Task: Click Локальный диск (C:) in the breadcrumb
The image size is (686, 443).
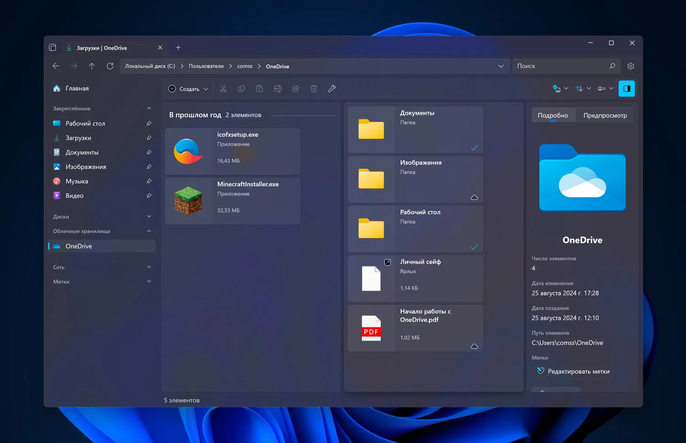Action: [x=150, y=66]
